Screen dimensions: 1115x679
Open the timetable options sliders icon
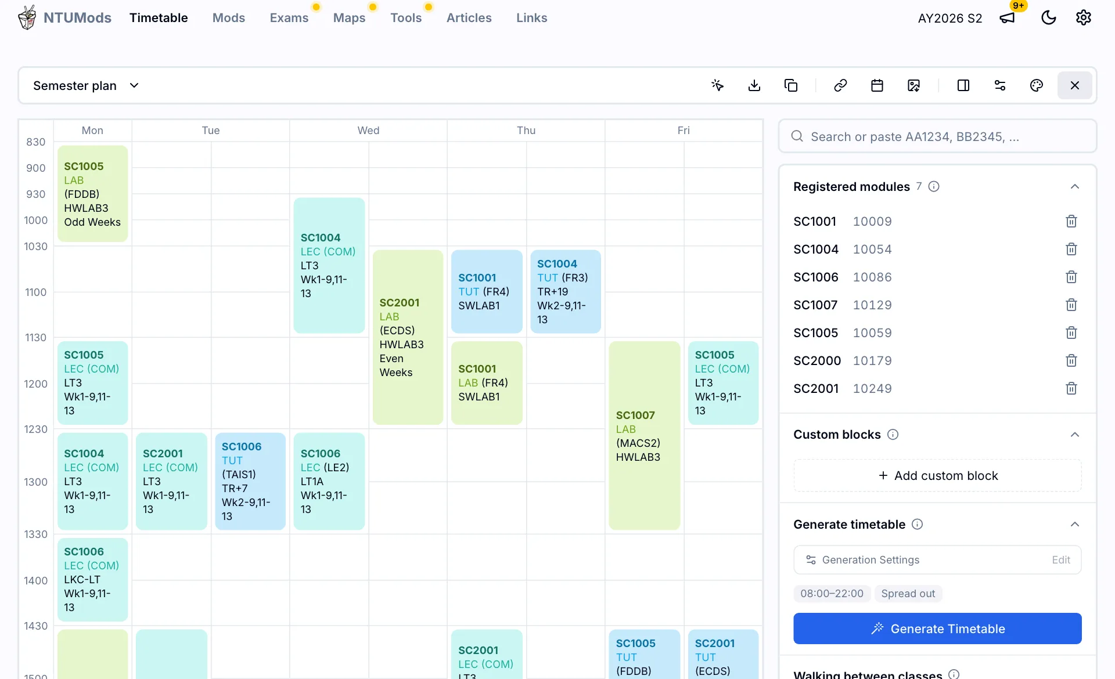[x=1000, y=86]
